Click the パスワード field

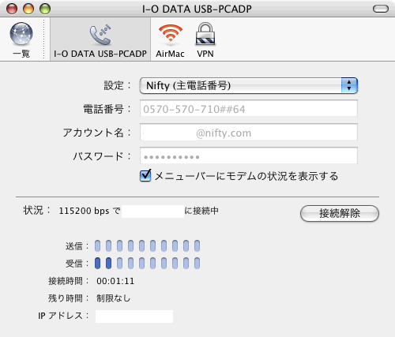click(249, 155)
